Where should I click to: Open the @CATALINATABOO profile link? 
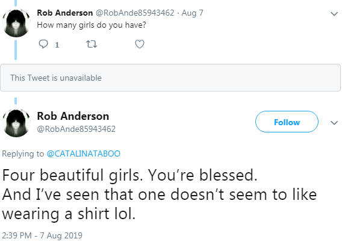(84, 154)
